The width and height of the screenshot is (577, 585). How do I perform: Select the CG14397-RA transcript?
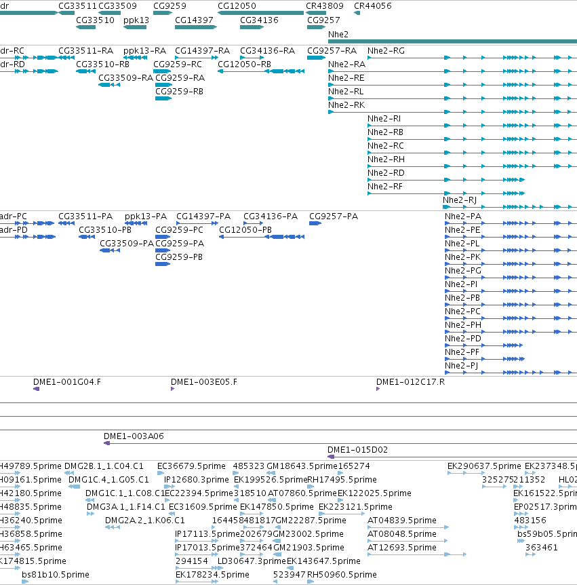tap(203, 51)
